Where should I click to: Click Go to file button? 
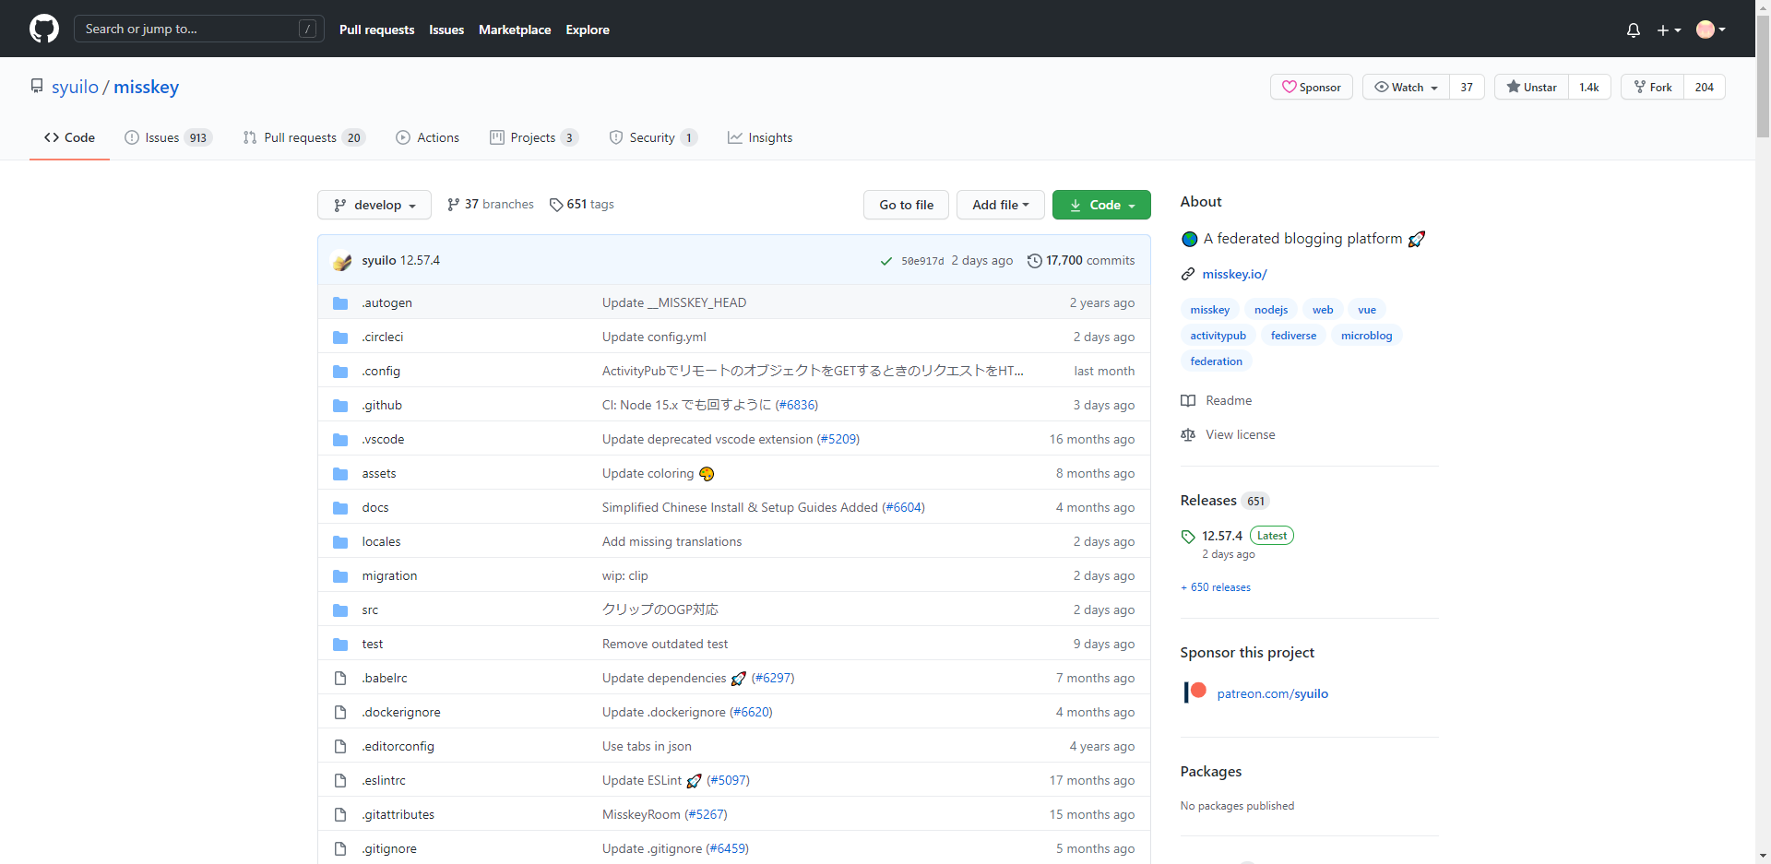click(907, 205)
